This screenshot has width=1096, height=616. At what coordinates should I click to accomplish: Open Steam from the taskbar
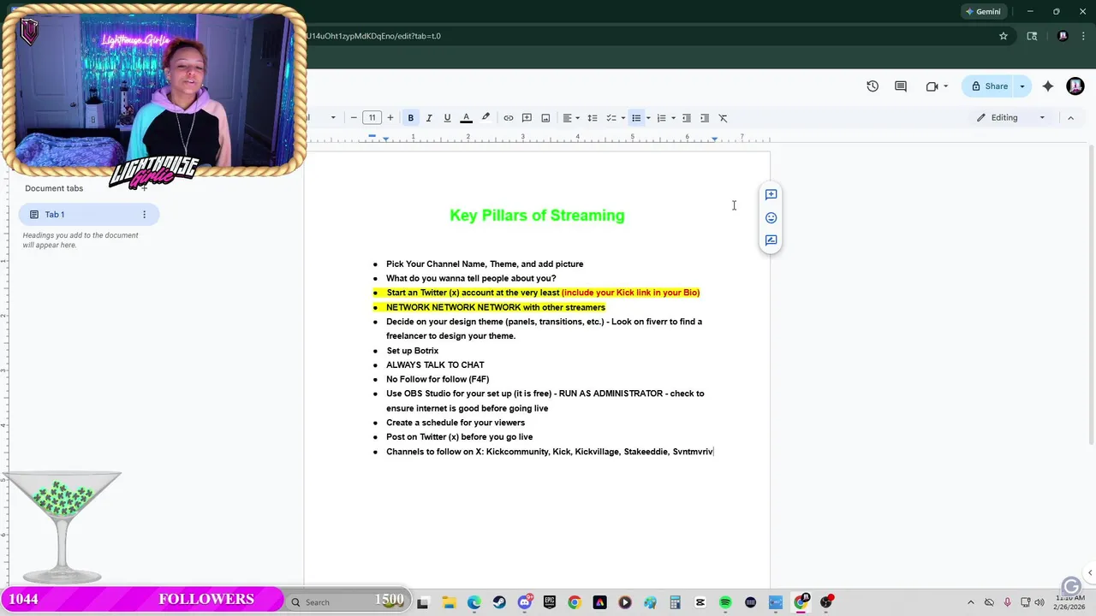point(499,602)
